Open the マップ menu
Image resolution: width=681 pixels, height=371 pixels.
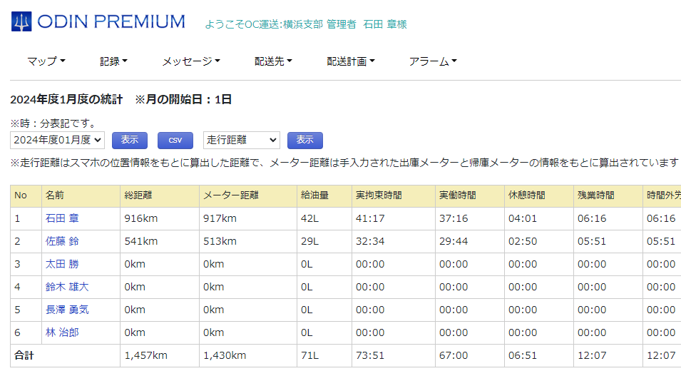click(46, 61)
